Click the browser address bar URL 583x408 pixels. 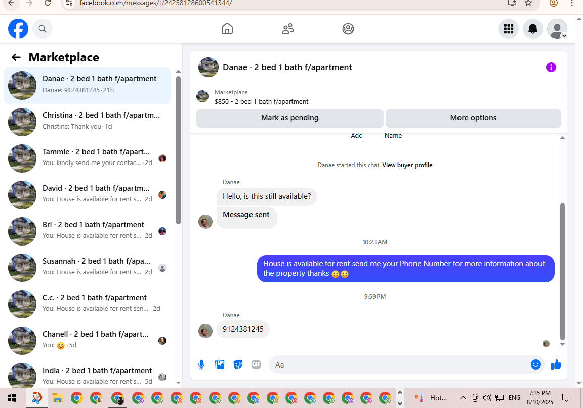pos(155,3)
